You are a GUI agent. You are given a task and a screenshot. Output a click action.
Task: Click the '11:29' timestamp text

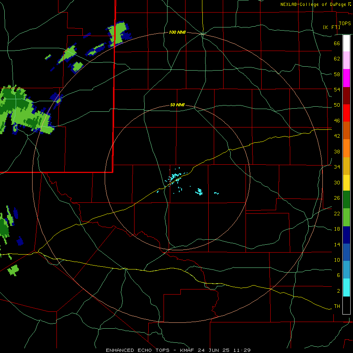pos(241,350)
